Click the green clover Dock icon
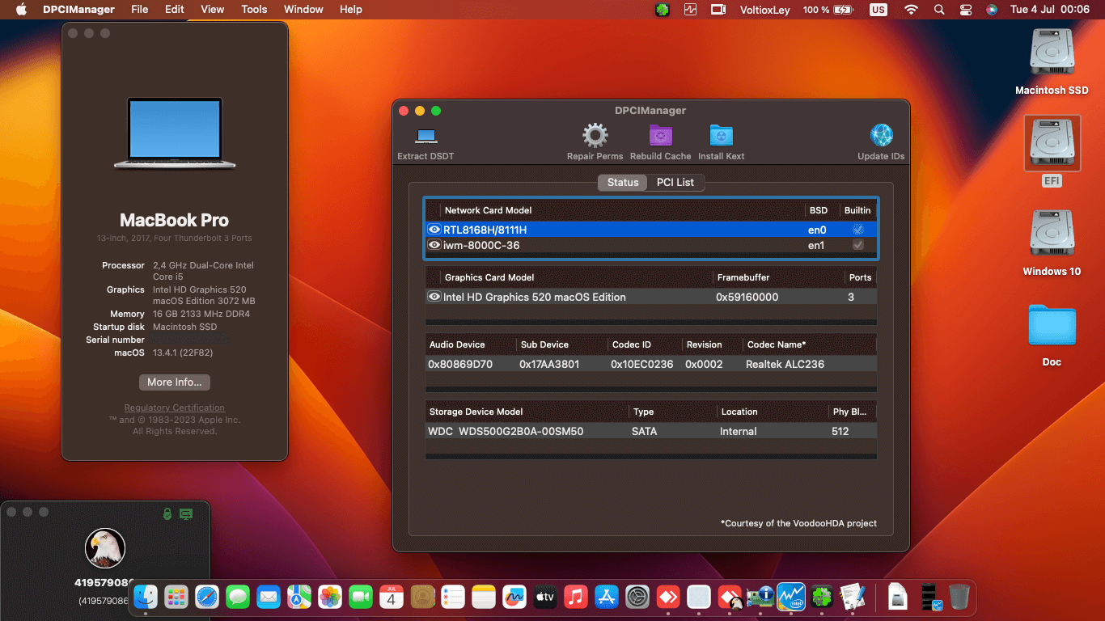This screenshot has height=621, width=1105. coord(822,598)
